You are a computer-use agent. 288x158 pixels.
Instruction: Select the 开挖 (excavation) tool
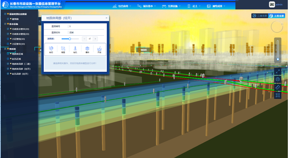point(99,49)
